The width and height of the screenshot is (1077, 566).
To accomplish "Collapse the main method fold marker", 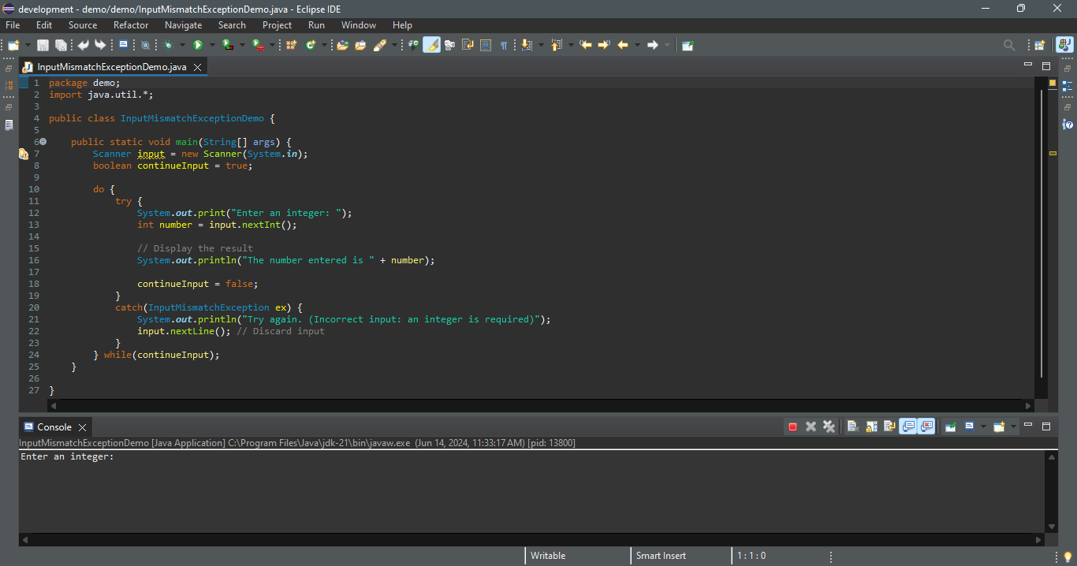I will pos(43,142).
